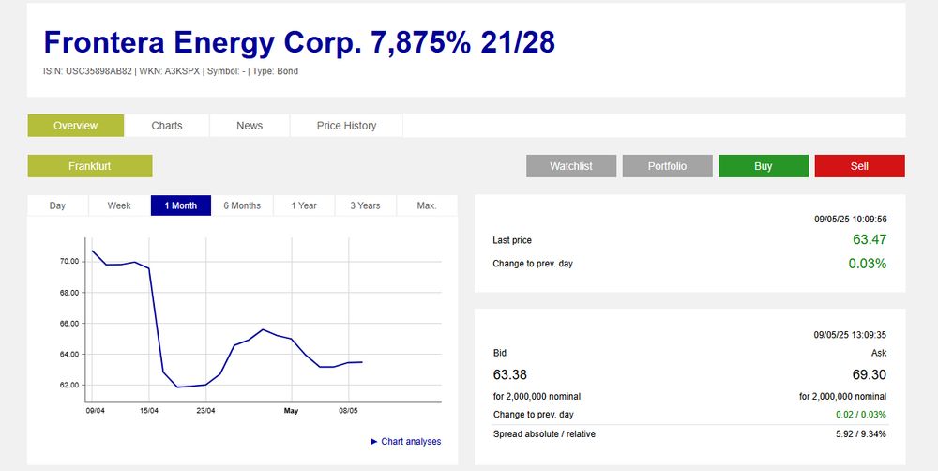Switch chart to 1 Year
The width and height of the screenshot is (938, 471).
[304, 205]
